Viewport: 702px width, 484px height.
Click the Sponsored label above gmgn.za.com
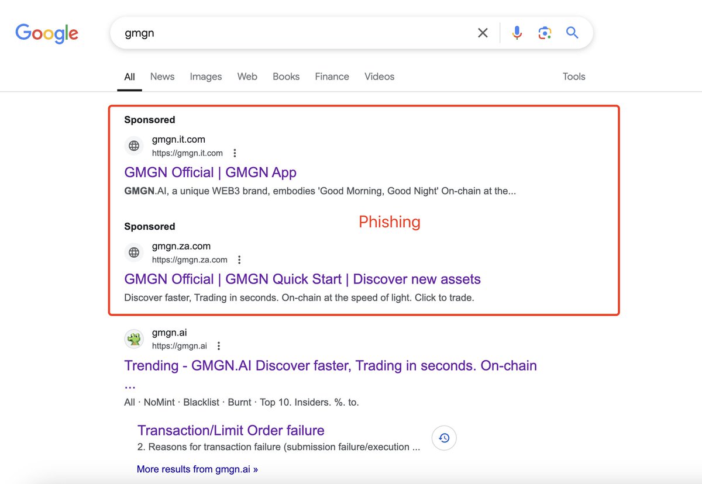(x=150, y=227)
